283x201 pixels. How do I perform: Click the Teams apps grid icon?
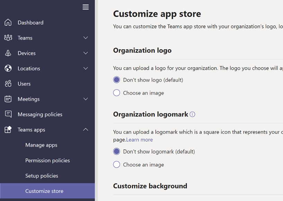coord(8,129)
